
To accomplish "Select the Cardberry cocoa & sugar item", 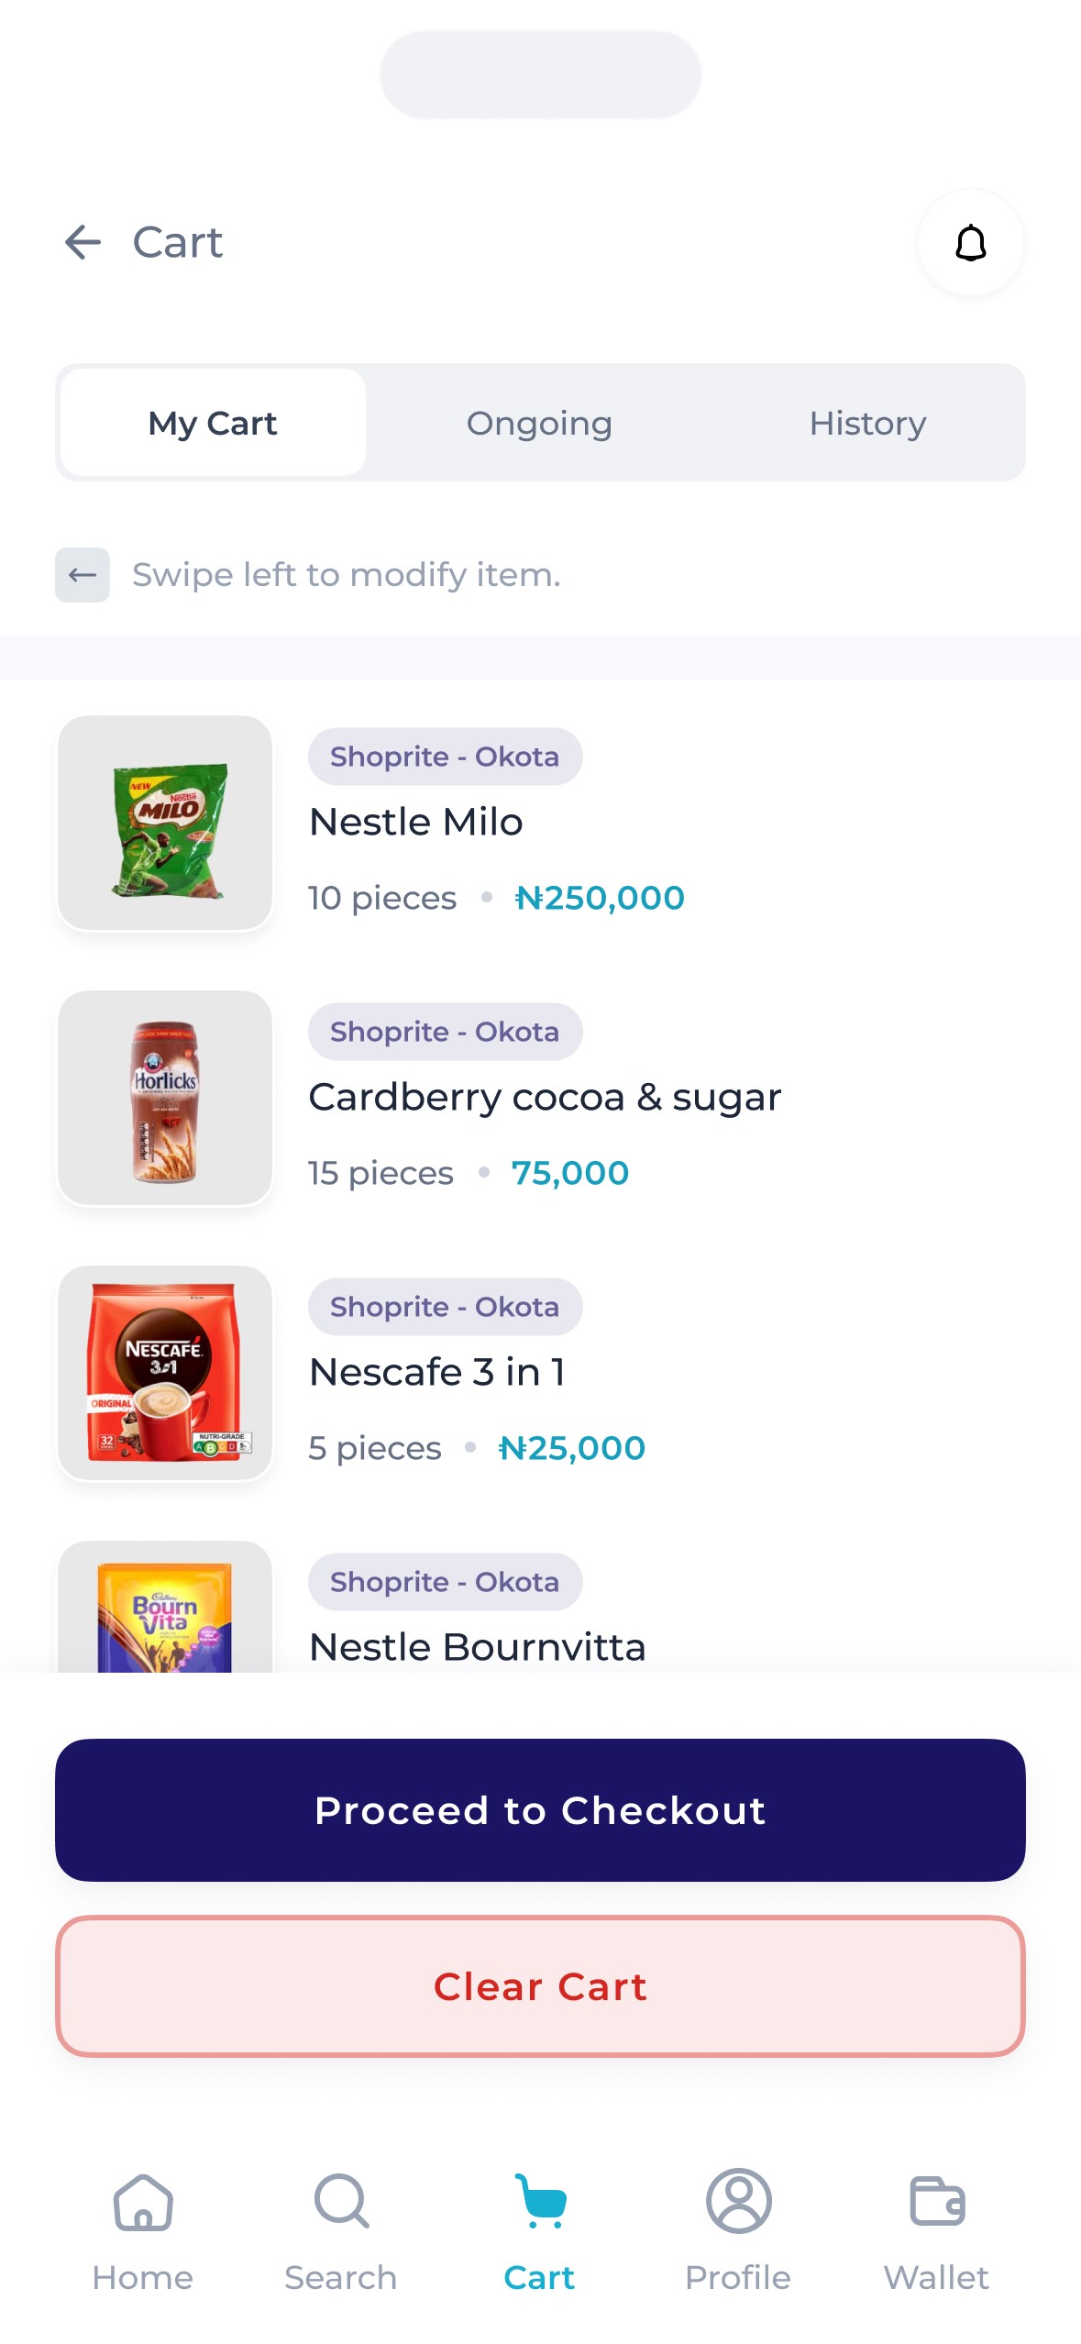I will [545, 1097].
